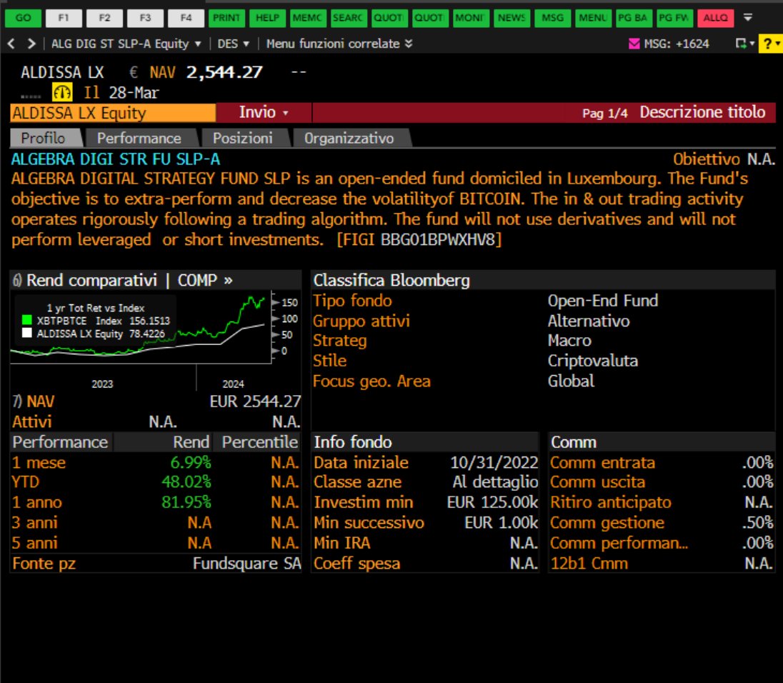783x683 pixels.
Task: Open the window export options icon
Action: click(744, 44)
